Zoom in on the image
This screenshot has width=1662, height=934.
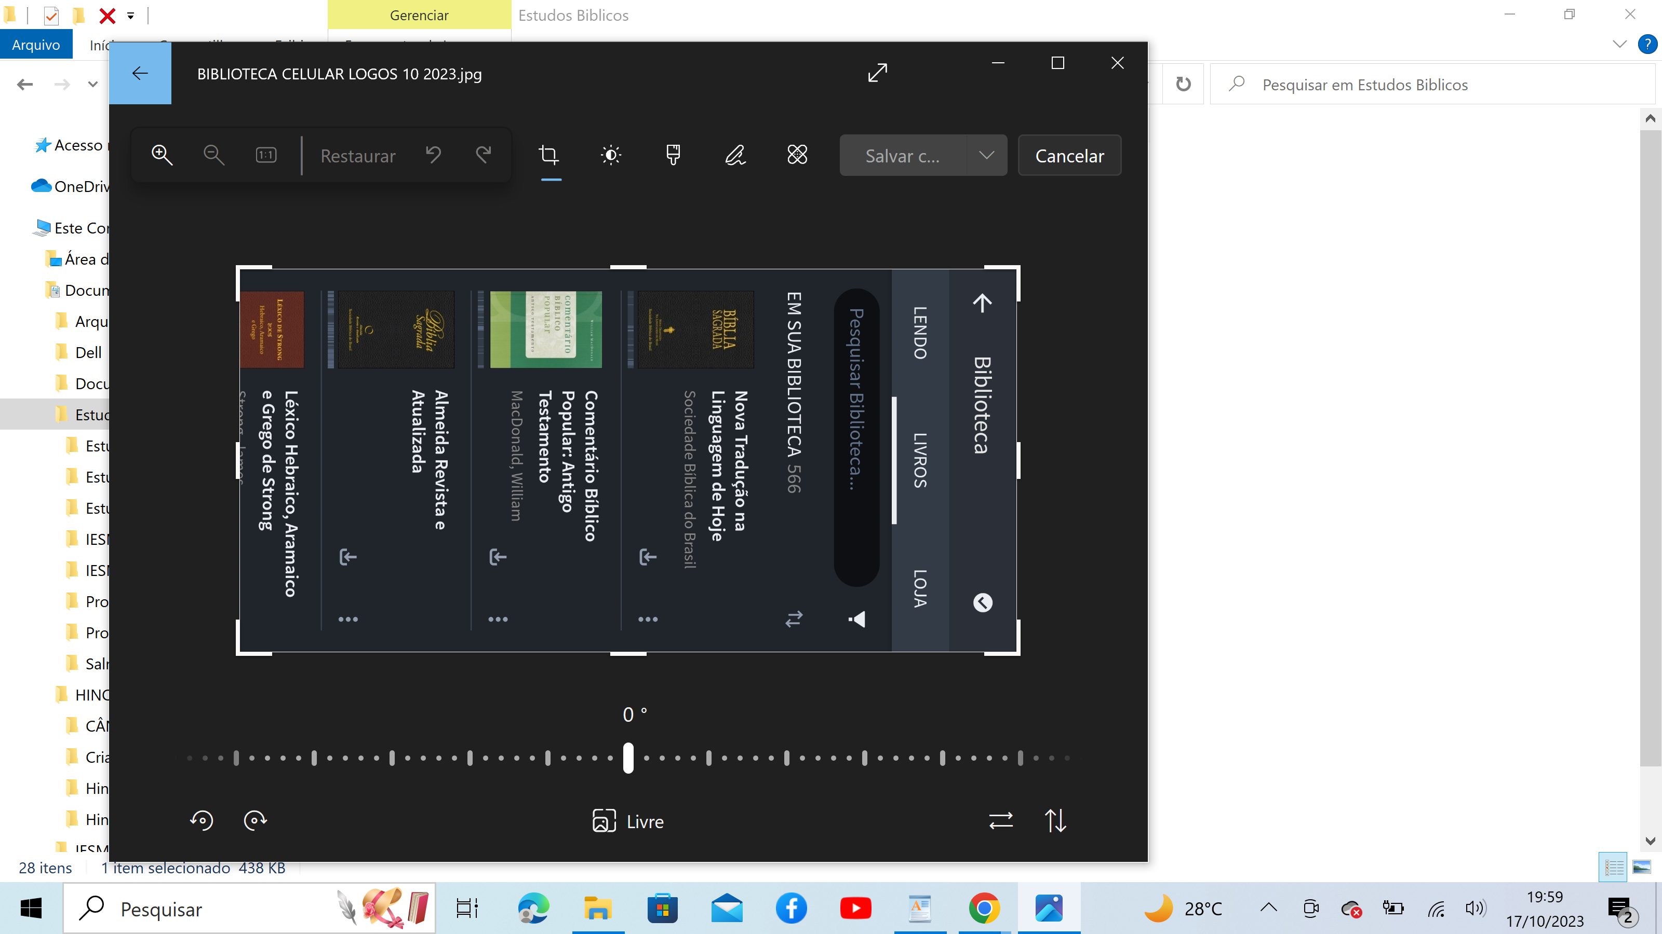coord(162,155)
